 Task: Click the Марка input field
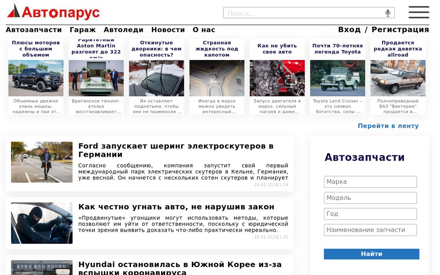click(x=371, y=182)
